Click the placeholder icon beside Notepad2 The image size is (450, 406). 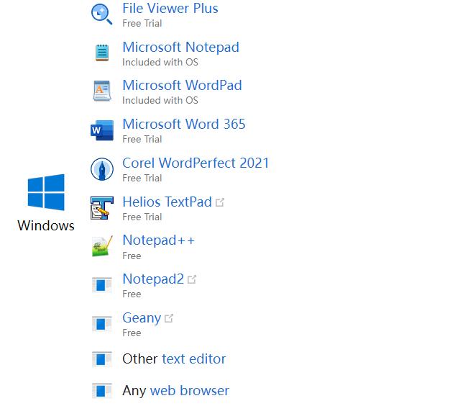[101, 285]
